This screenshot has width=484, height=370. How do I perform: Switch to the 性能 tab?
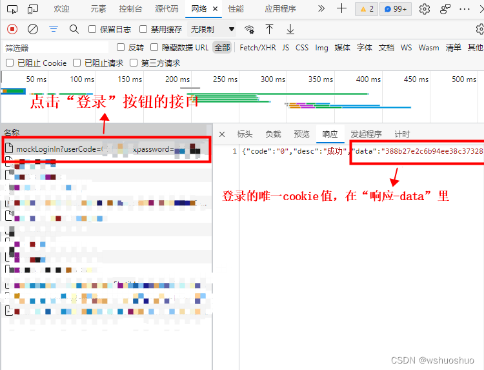236,9
